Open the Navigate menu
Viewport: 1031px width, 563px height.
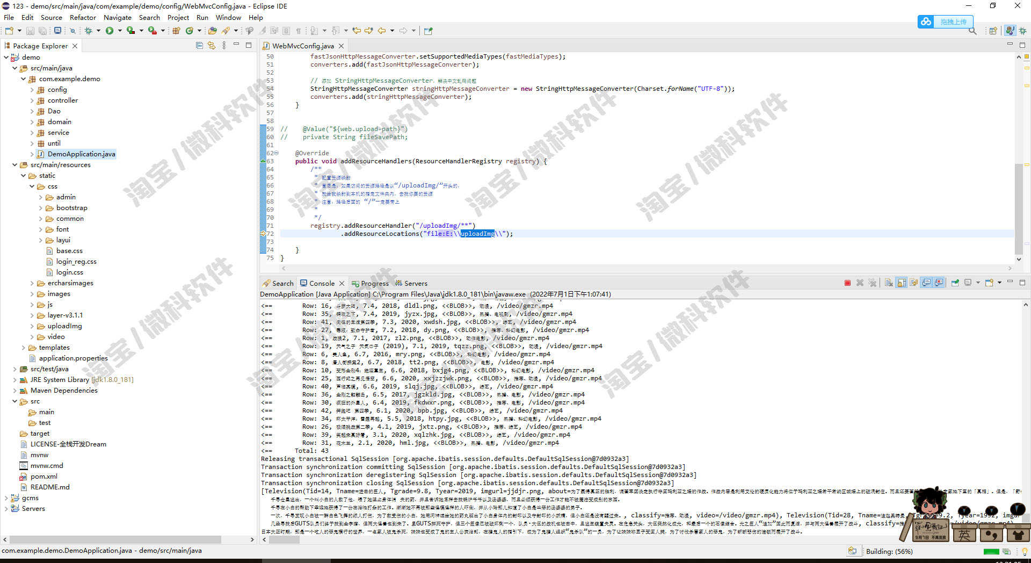pyautogui.click(x=117, y=17)
